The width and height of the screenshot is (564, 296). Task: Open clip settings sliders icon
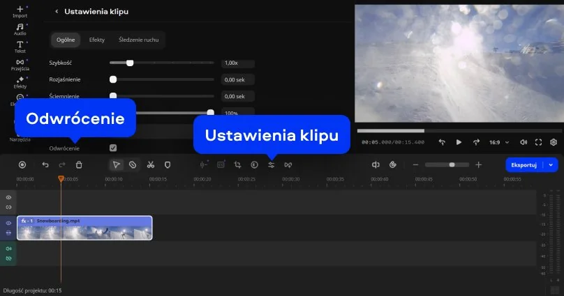(272, 165)
